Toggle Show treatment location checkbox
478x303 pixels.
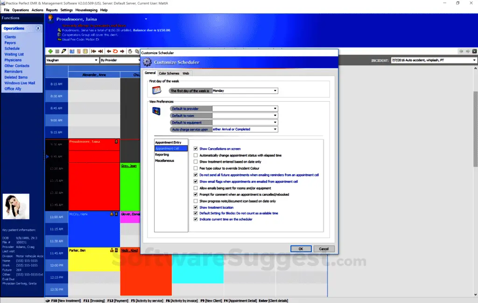[x=196, y=207]
